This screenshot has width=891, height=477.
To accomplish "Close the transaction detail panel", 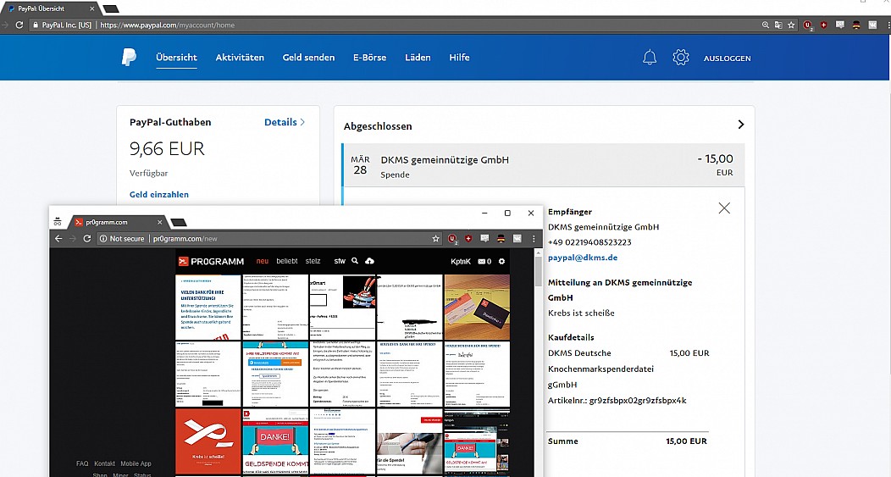I will [x=724, y=208].
